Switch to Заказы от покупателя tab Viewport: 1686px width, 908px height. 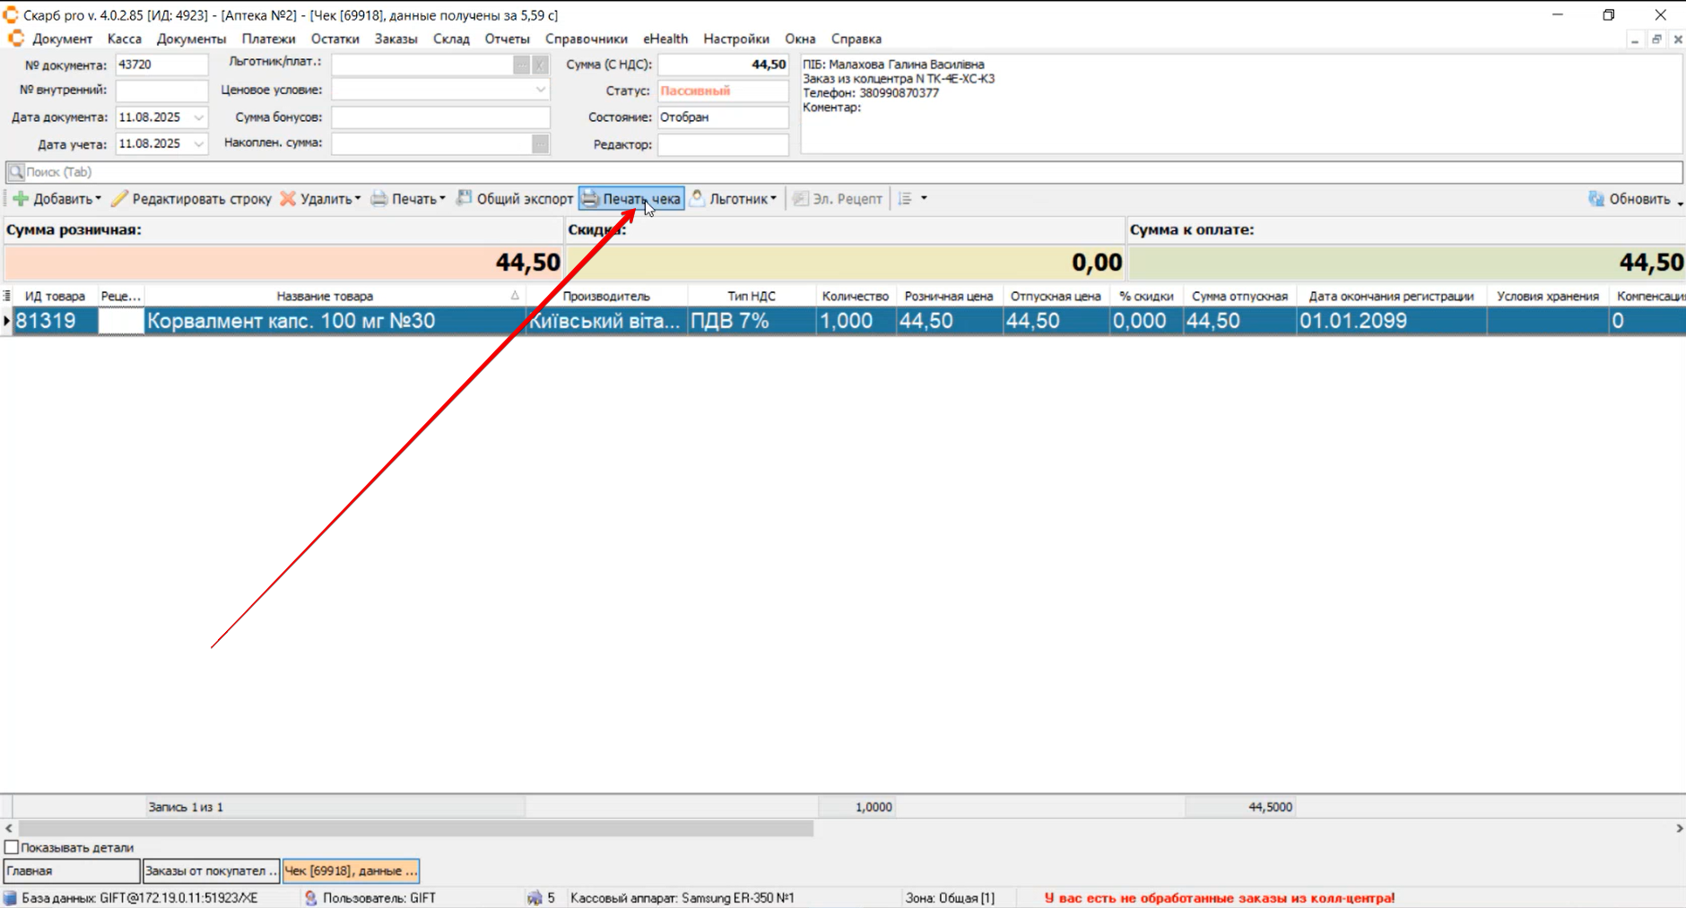tap(211, 870)
